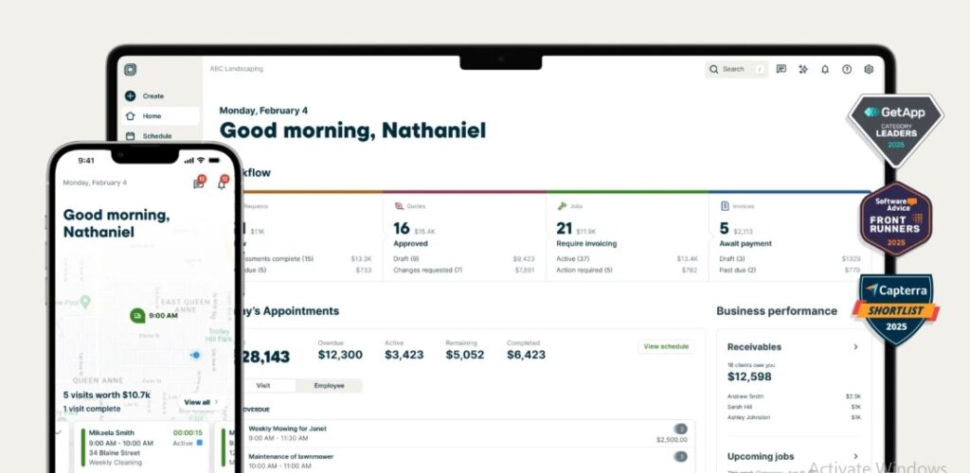Click the help question mark icon
Viewport: 970px width, 473px height.
(x=846, y=69)
